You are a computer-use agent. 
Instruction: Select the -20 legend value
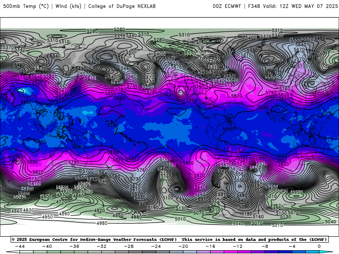click(x=183, y=246)
